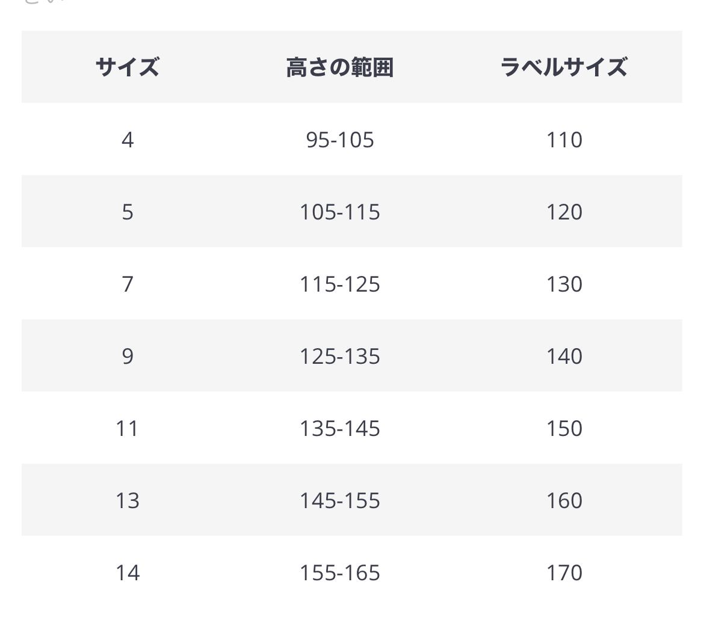Click the size 7 cell
This screenshot has height=638, width=704.
pyautogui.click(x=128, y=284)
